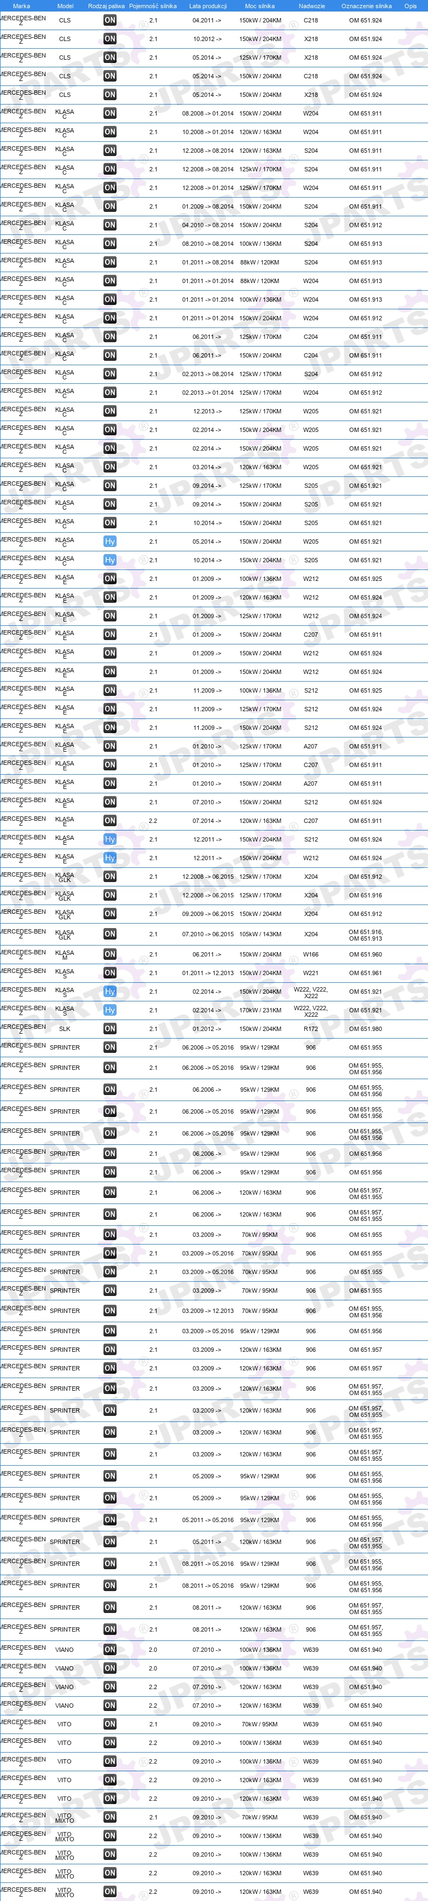The width and height of the screenshot is (428, 1901).
Task: Click the Moc silnika column header
Action: [260, 6]
